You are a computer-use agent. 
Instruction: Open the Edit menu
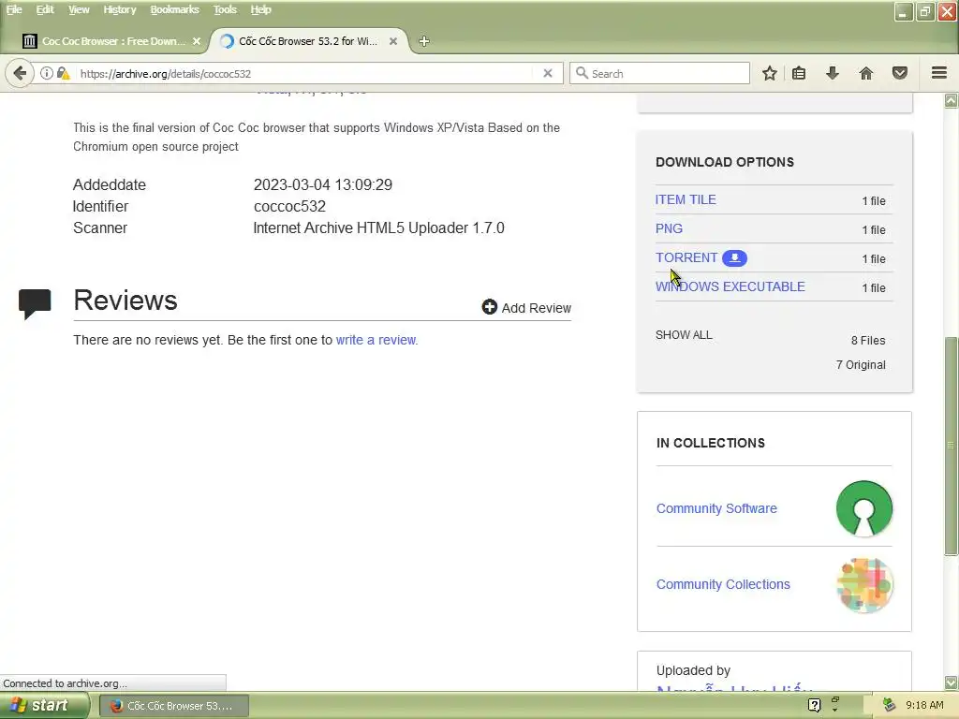(x=45, y=9)
